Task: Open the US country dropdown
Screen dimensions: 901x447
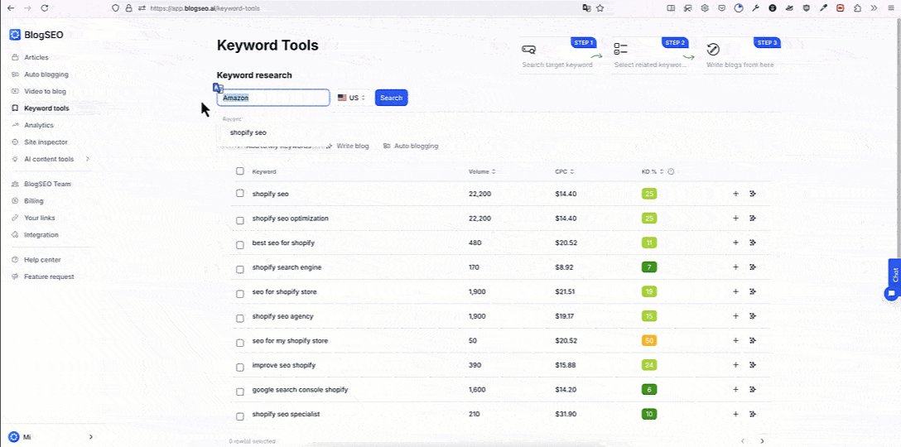Action: [352, 98]
